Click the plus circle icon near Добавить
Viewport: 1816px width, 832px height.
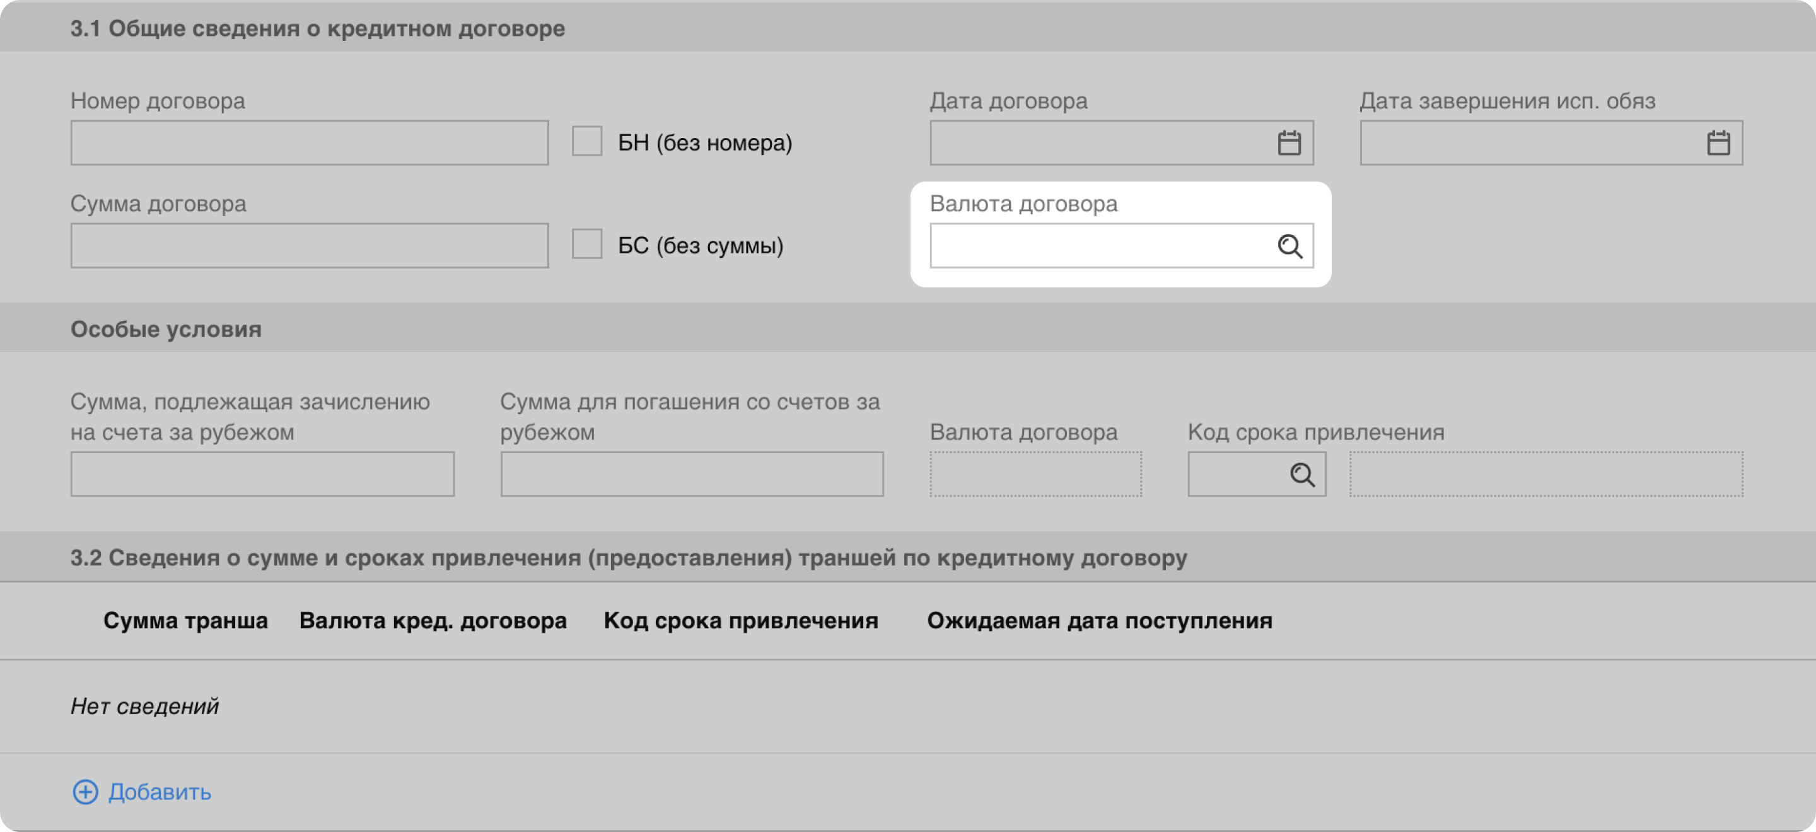click(85, 792)
